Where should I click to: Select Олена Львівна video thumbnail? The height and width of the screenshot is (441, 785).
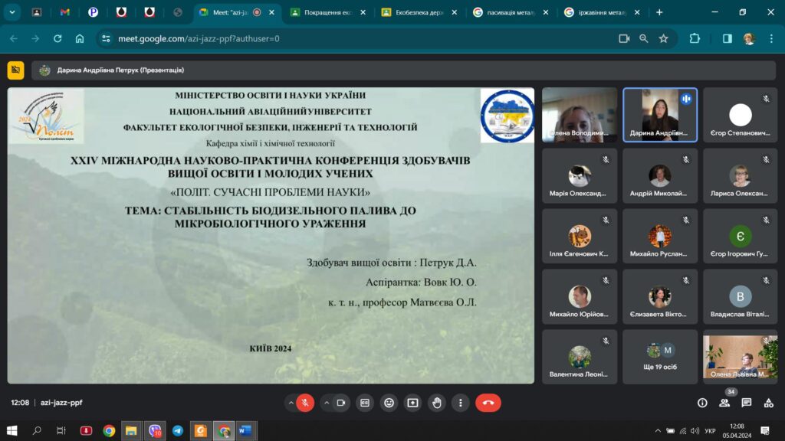point(740,357)
